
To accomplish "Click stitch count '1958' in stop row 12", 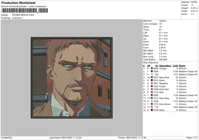I will [x=156, y=101].
